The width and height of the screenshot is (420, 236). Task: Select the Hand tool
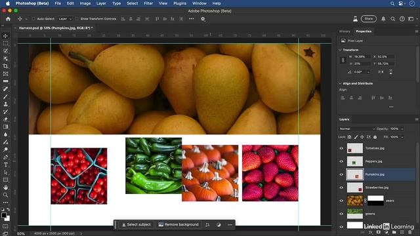[x=5, y=187]
